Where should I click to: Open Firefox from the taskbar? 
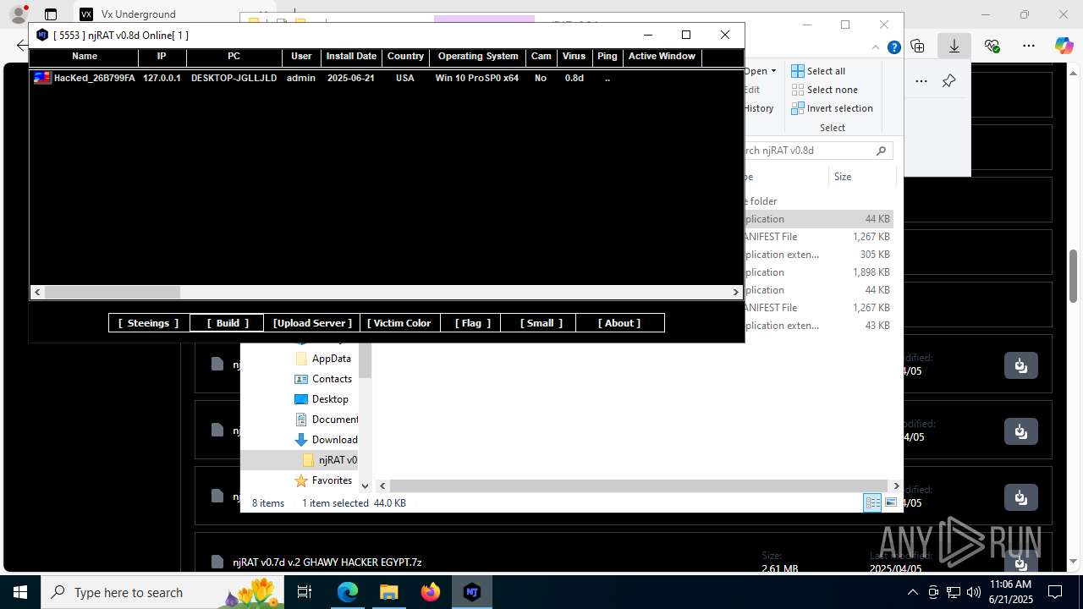(431, 592)
